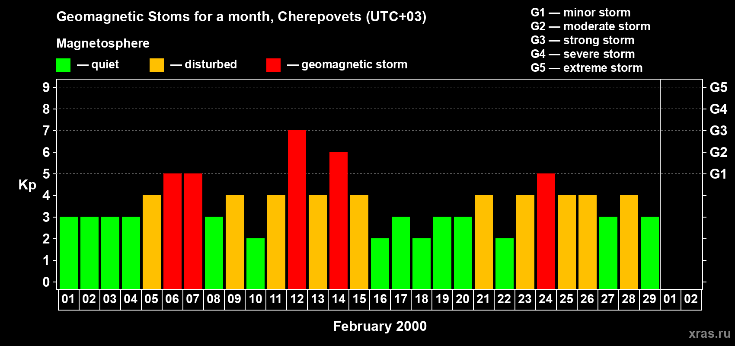Select the G1 label on right axis
The height and width of the screenshot is (346, 735).
(718, 174)
